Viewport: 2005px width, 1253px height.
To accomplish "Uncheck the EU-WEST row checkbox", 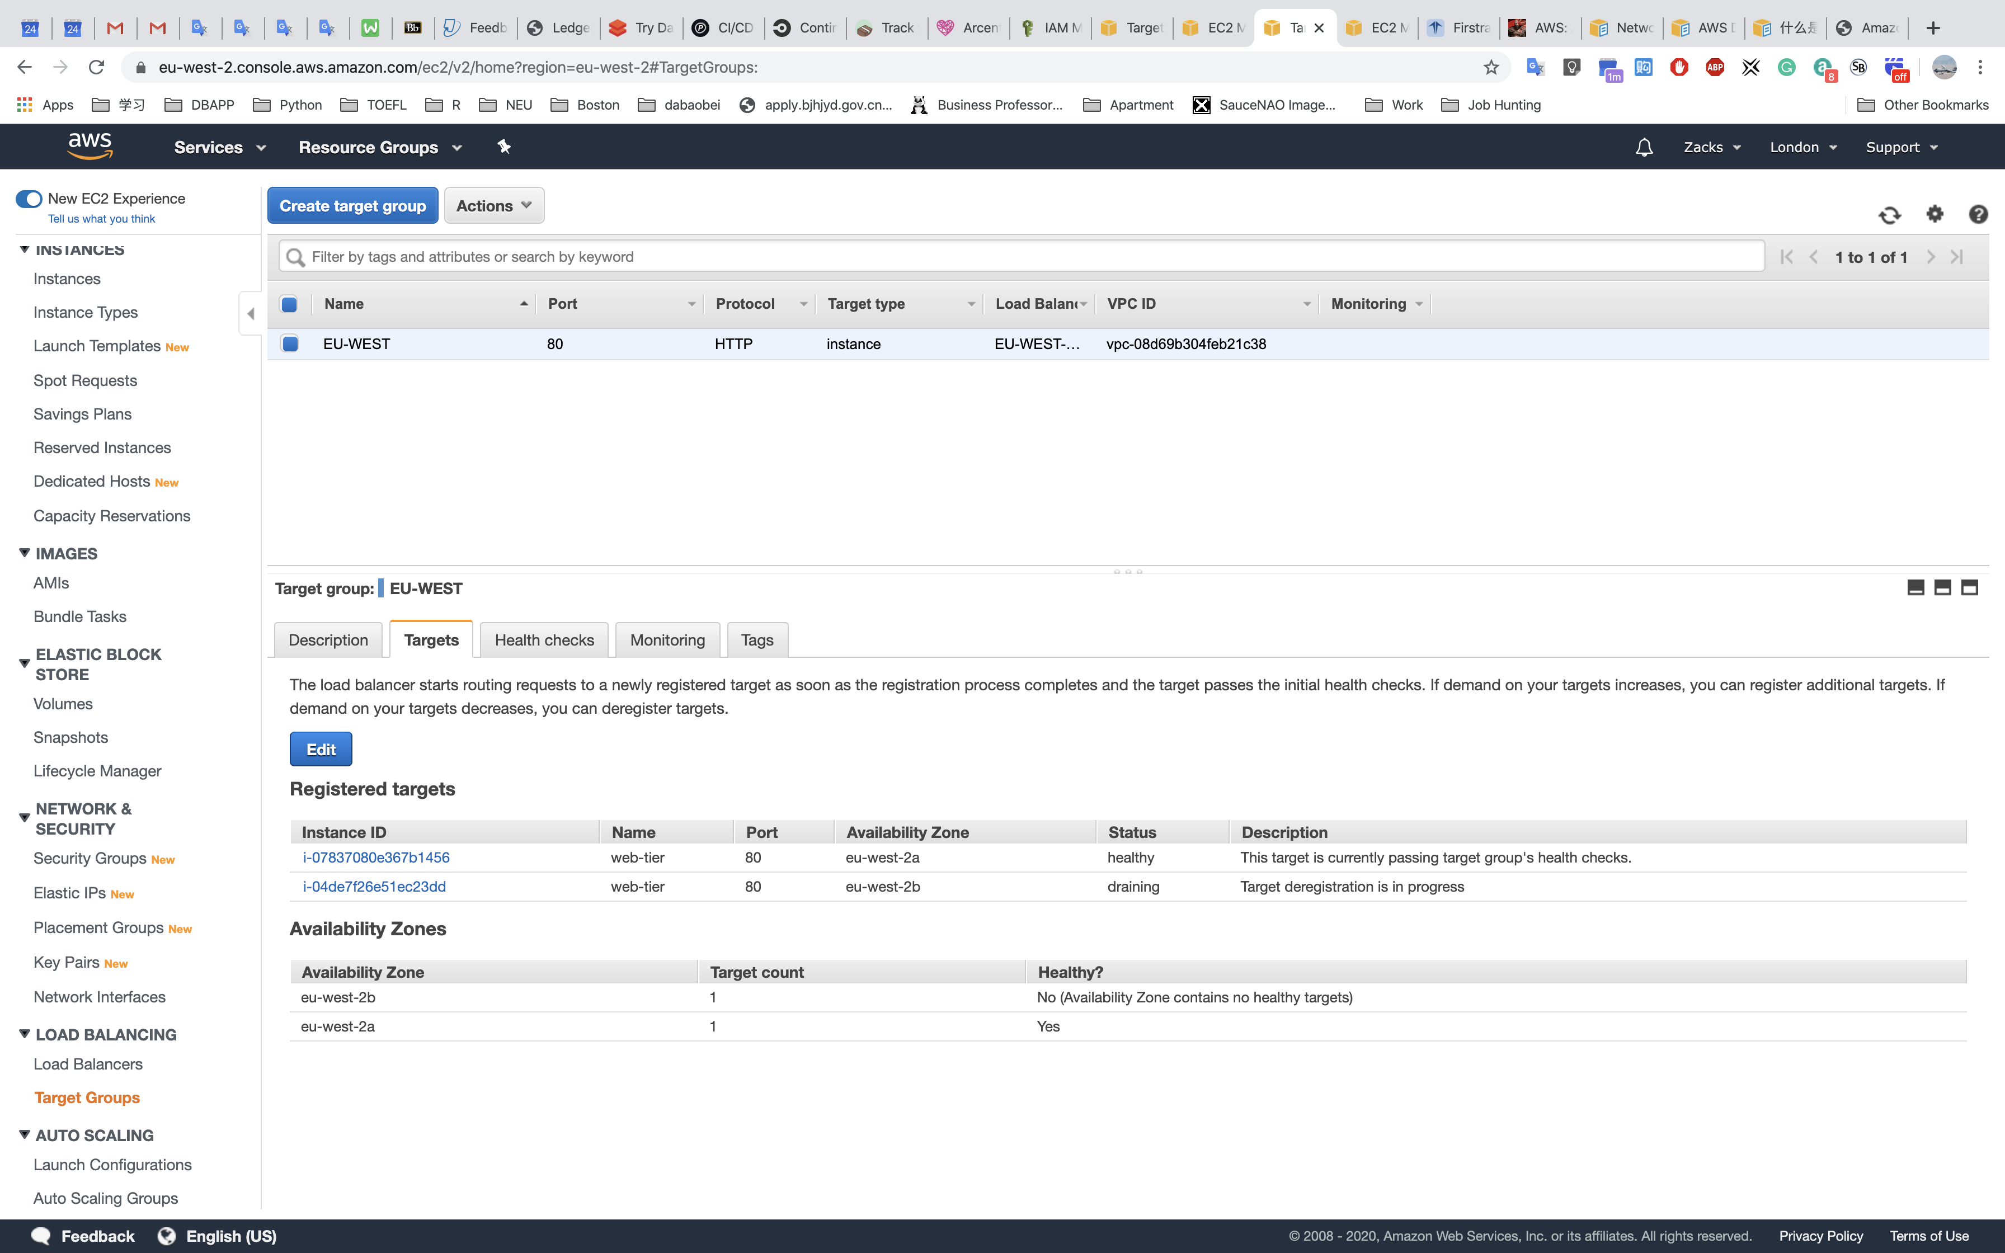I will [290, 343].
